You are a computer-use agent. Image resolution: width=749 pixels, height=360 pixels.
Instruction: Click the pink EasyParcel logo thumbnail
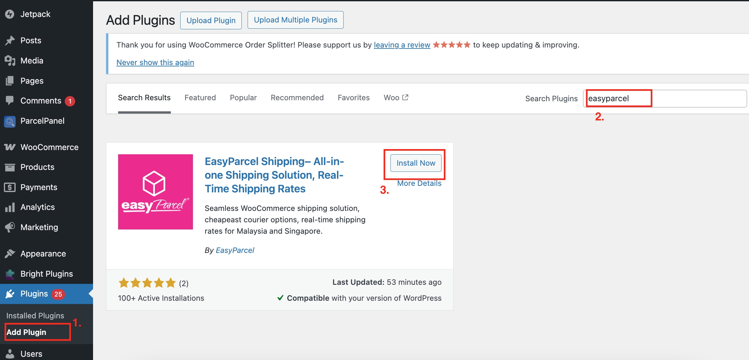(x=155, y=192)
